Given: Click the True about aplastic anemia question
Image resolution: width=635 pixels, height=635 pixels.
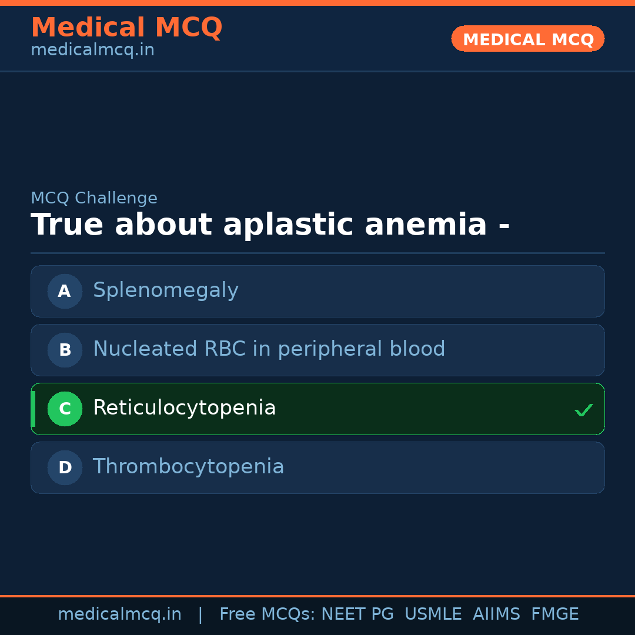Looking at the screenshot, I should [x=270, y=225].
